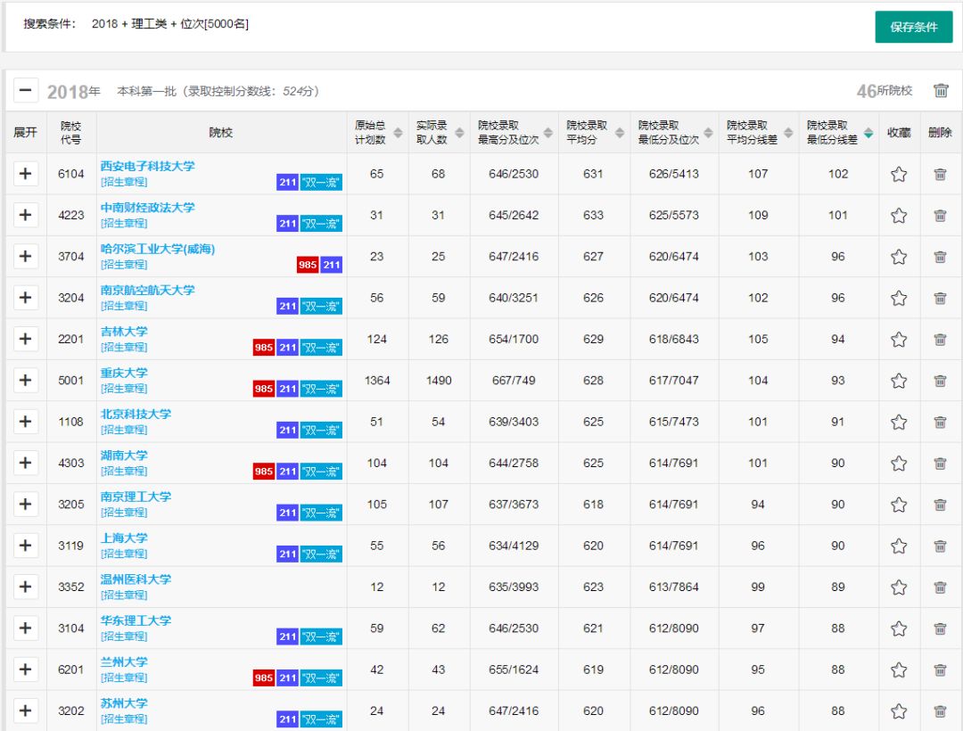Delete 重庆大学 via trash icon

point(940,381)
